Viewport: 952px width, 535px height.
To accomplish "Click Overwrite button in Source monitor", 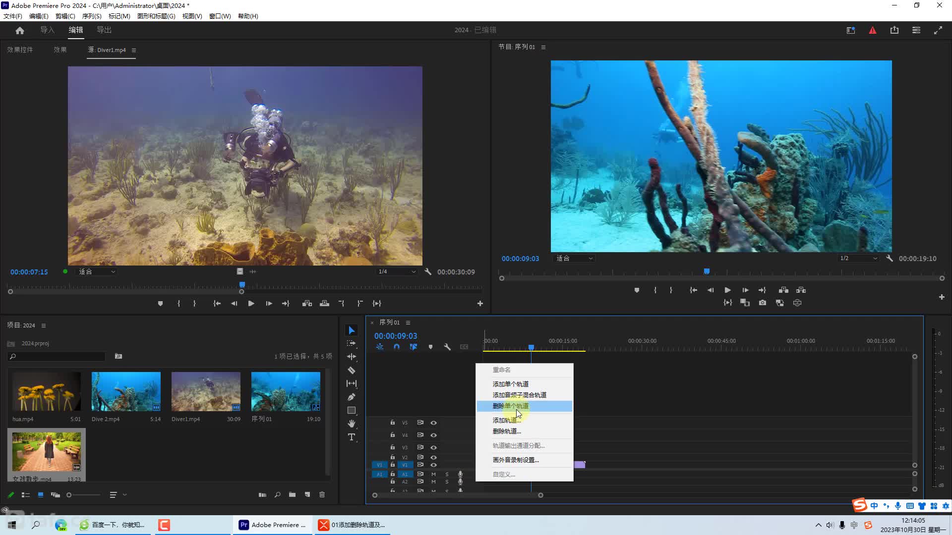I will (324, 303).
